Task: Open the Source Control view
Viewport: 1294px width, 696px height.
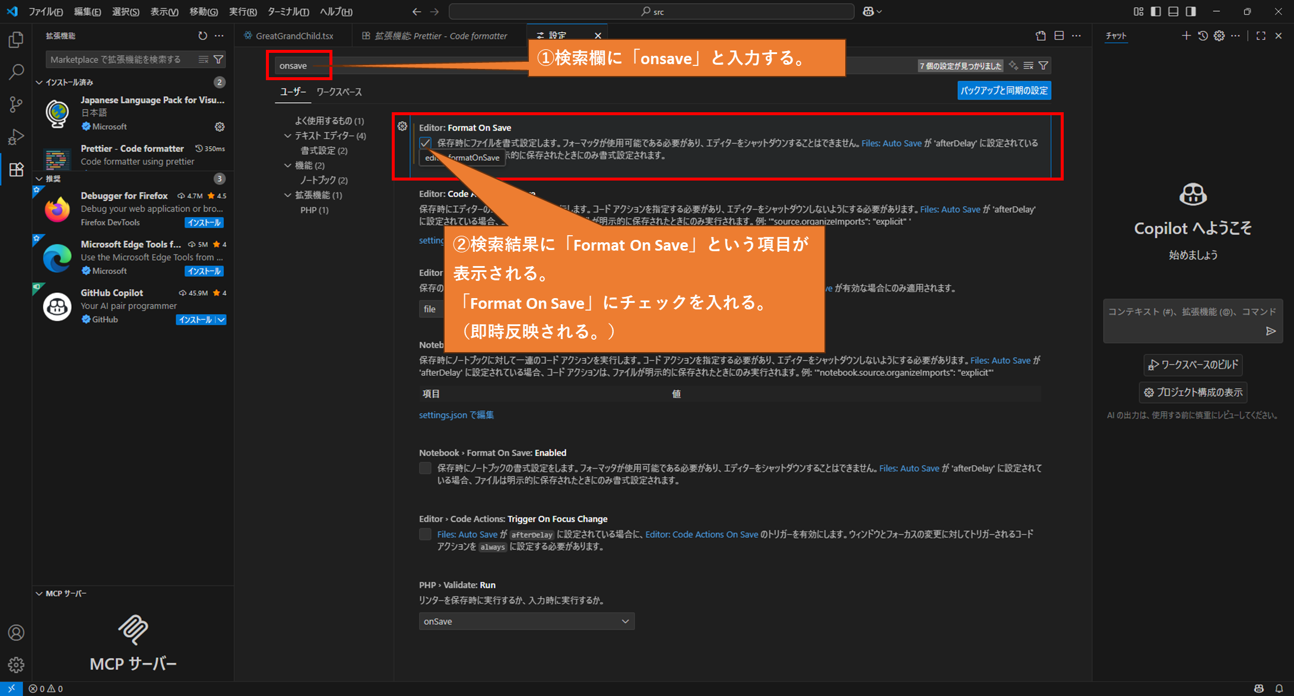Action: [x=16, y=105]
